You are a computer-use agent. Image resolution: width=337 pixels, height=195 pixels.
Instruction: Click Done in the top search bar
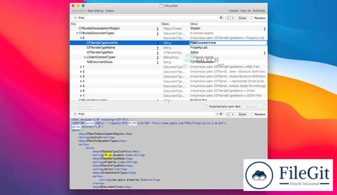click(242, 18)
